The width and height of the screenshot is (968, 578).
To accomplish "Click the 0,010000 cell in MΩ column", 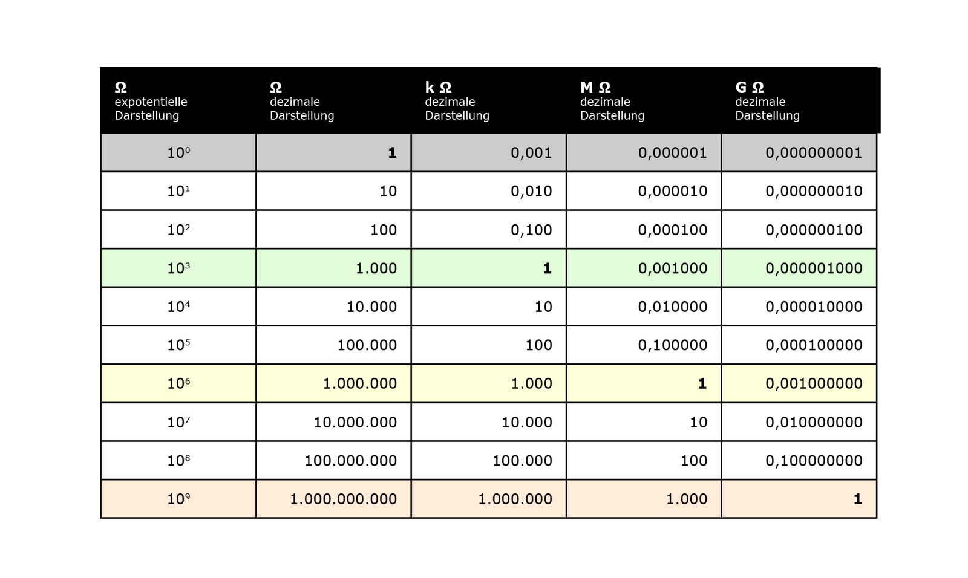I will tap(672, 307).
